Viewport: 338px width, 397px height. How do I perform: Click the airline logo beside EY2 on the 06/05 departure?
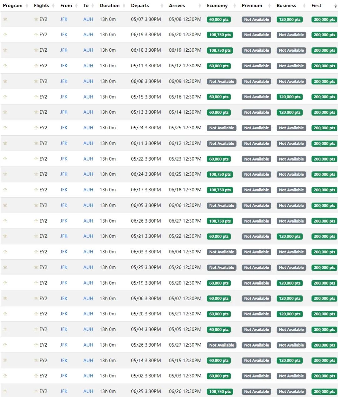(36, 205)
